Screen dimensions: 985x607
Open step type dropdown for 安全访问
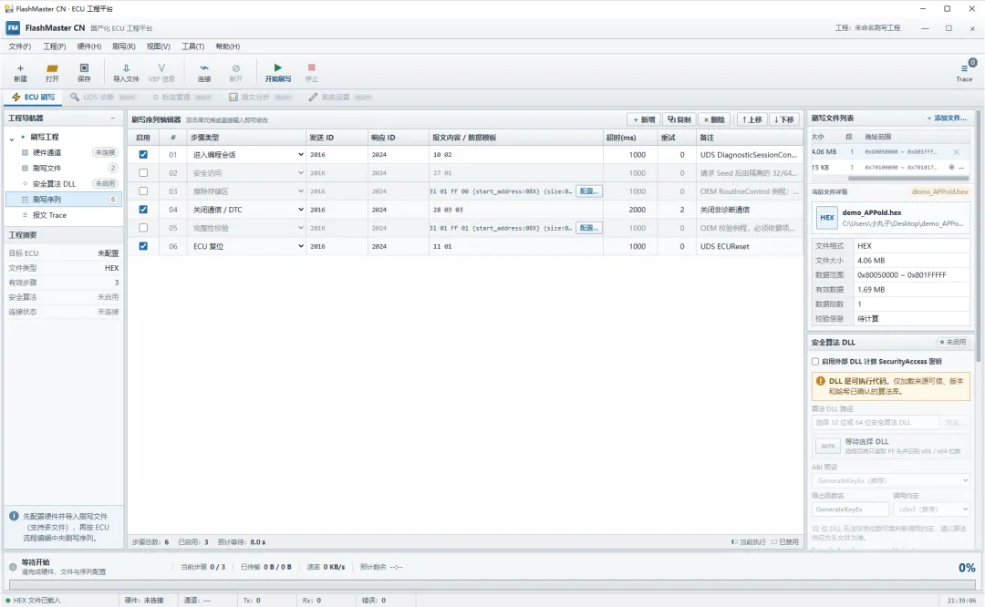(x=300, y=172)
